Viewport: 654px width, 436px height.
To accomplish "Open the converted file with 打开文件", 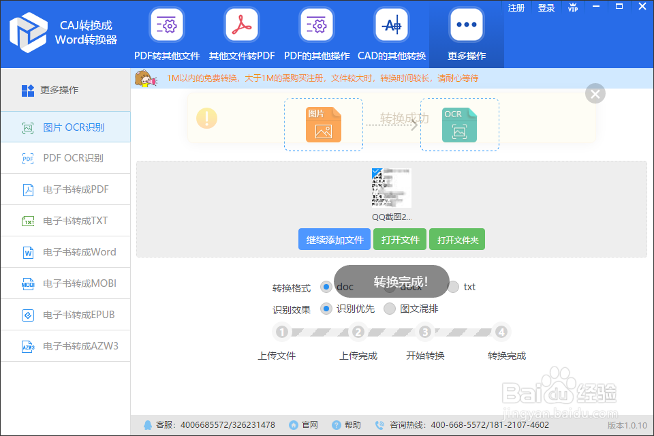I will (400, 239).
